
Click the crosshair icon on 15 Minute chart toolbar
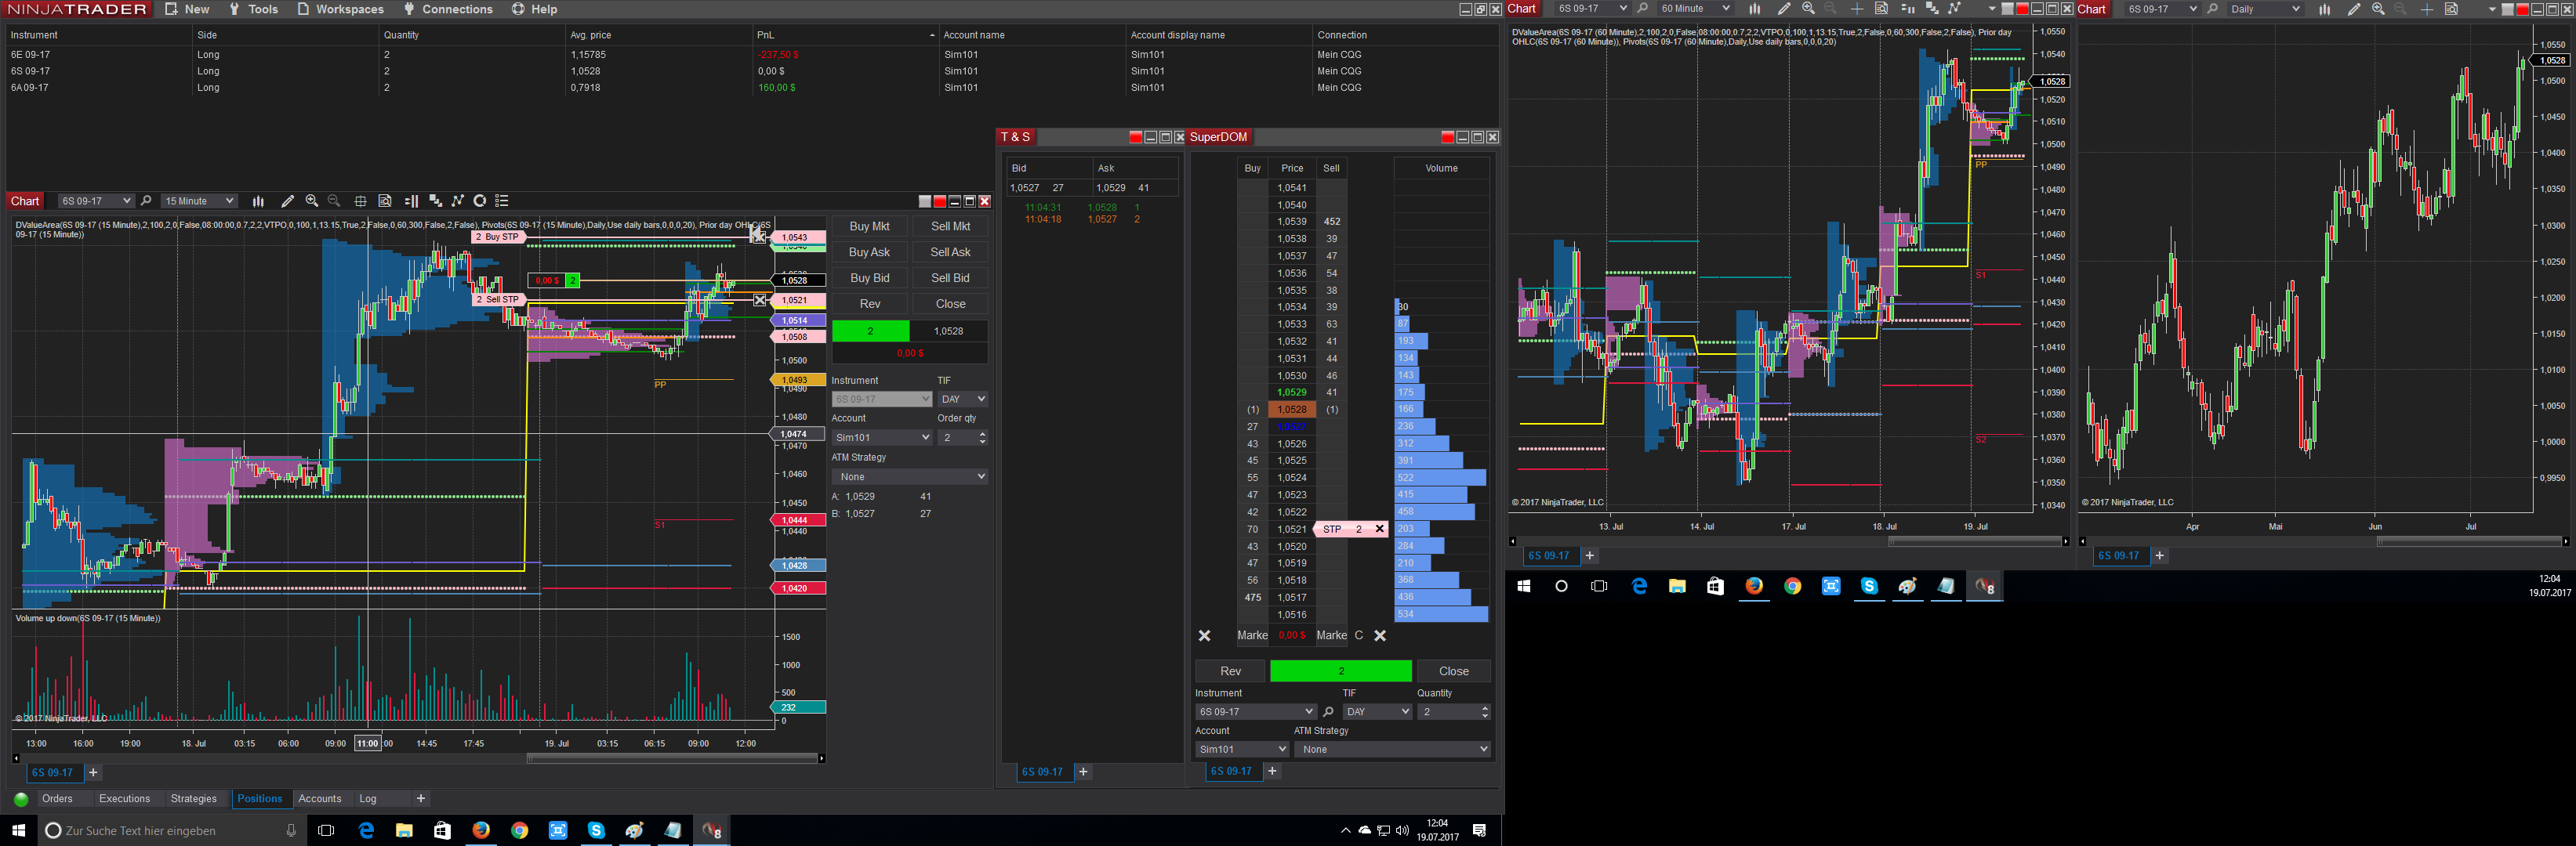(x=360, y=201)
